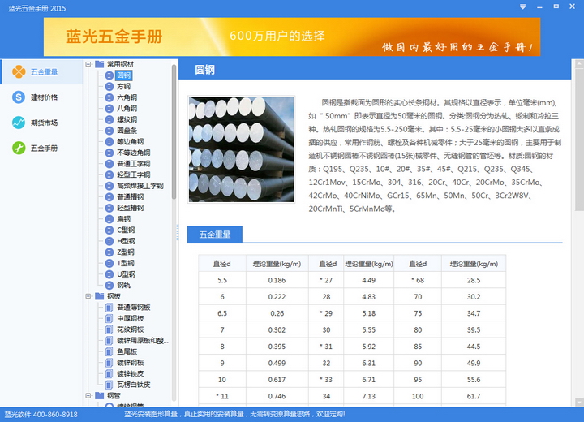Click the plate icon beside 镀锌钢板
Screen dimensions: 584x422
coord(109,363)
